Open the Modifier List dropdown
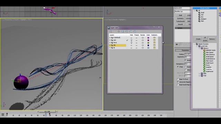 (x=182, y=12)
